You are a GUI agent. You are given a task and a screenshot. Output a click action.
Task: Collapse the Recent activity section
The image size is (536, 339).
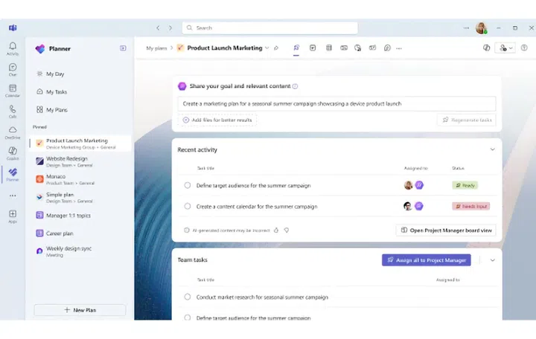click(x=492, y=149)
